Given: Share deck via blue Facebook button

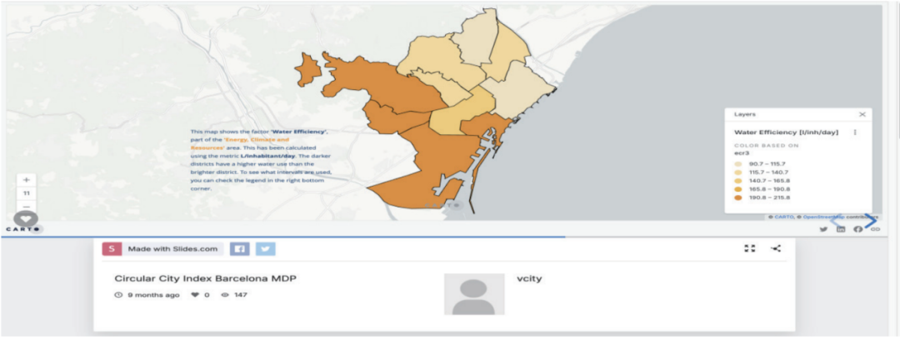Looking at the screenshot, I should tap(237, 248).
